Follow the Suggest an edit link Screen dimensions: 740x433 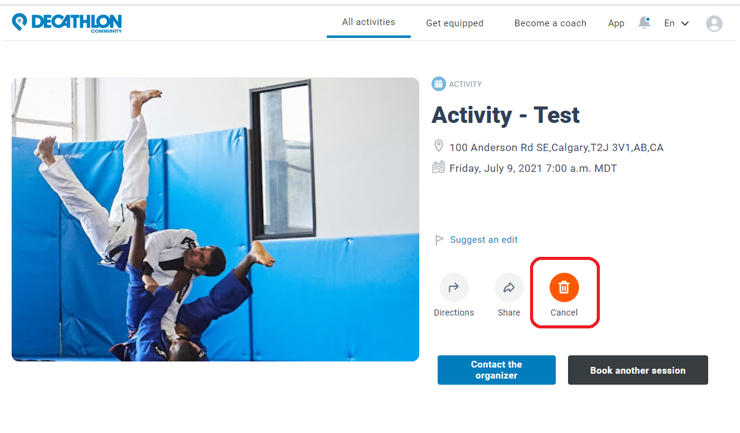[x=484, y=240]
